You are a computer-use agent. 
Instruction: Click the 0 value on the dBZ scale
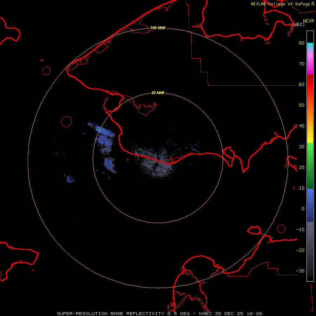[x=303, y=209]
